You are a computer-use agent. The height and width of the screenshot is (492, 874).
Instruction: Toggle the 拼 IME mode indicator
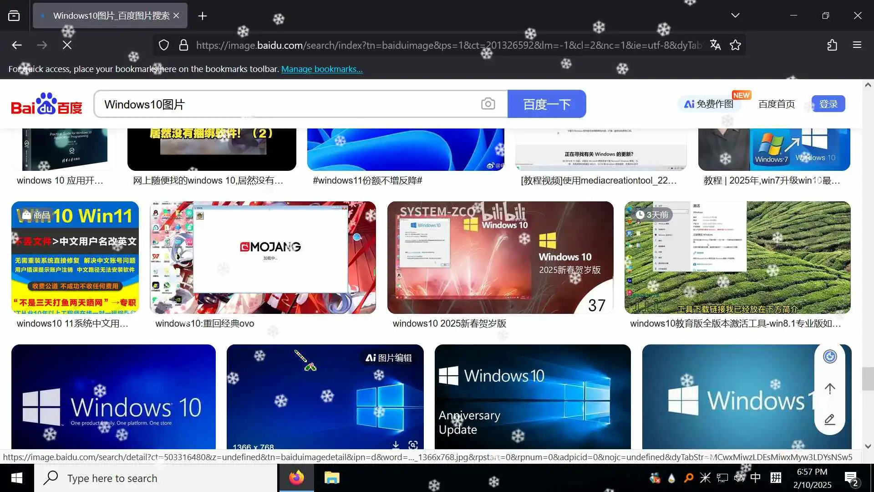(776, 477)
